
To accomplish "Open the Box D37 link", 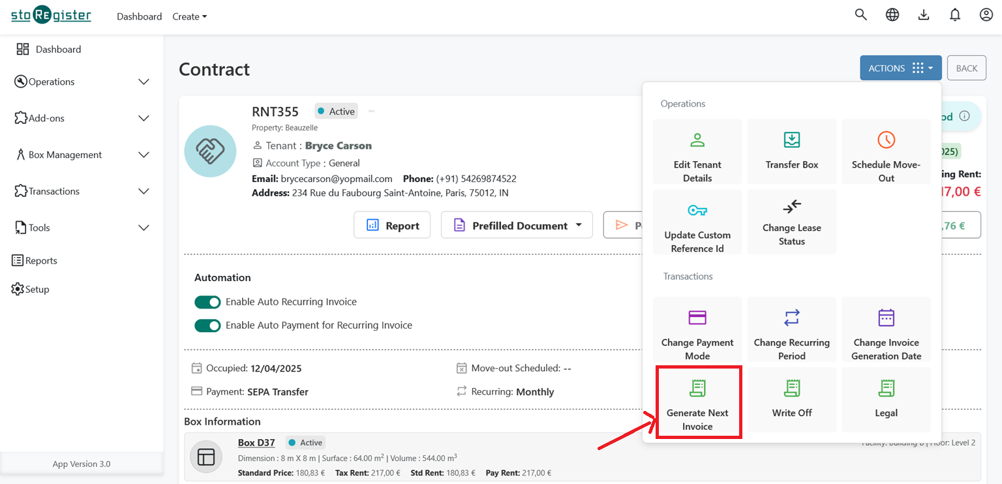I will coord(256,442).
